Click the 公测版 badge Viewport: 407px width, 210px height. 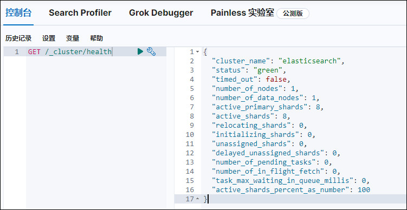[x=293, y=14]
